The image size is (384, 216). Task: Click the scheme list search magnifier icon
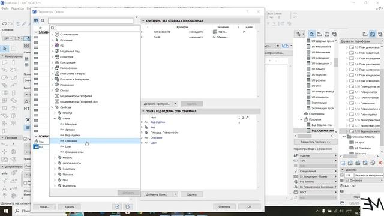(x=43, y=21)
